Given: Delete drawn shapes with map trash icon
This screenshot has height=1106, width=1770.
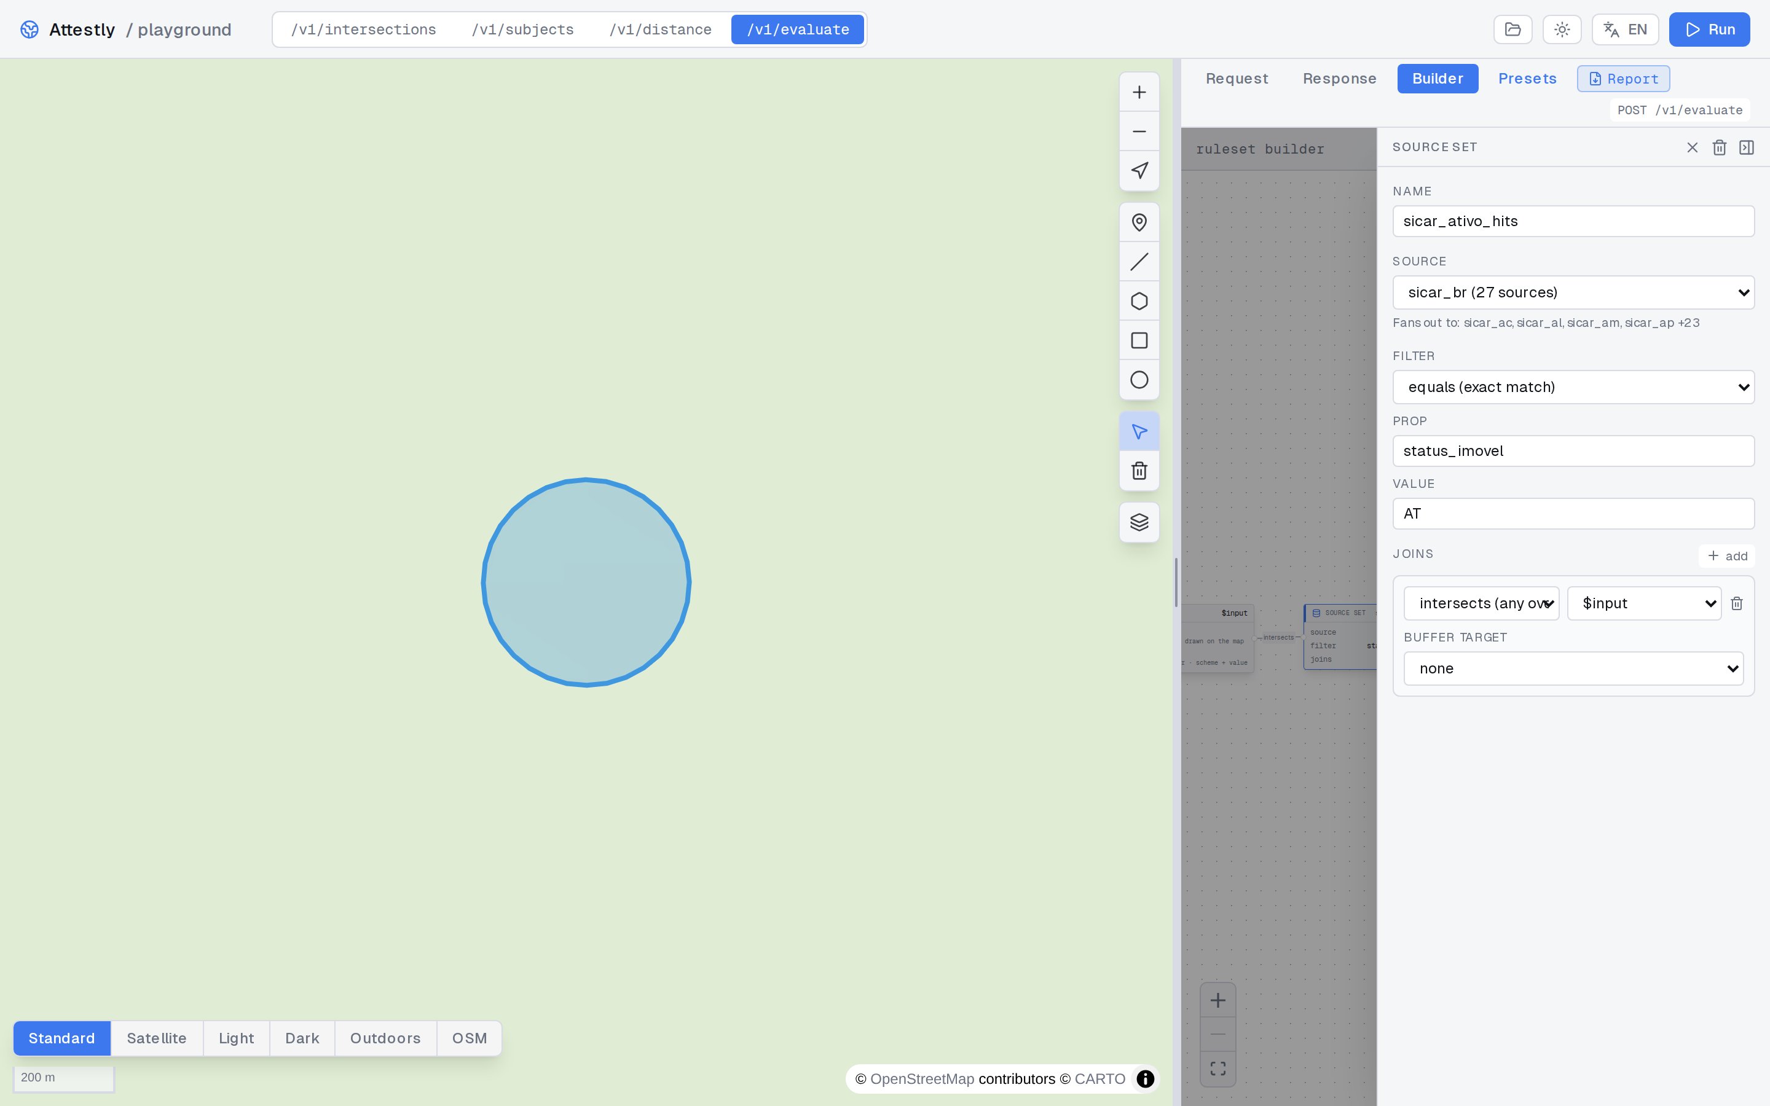Looking at the screenshot, I should pyautogui.click(x=1139, y=470).
